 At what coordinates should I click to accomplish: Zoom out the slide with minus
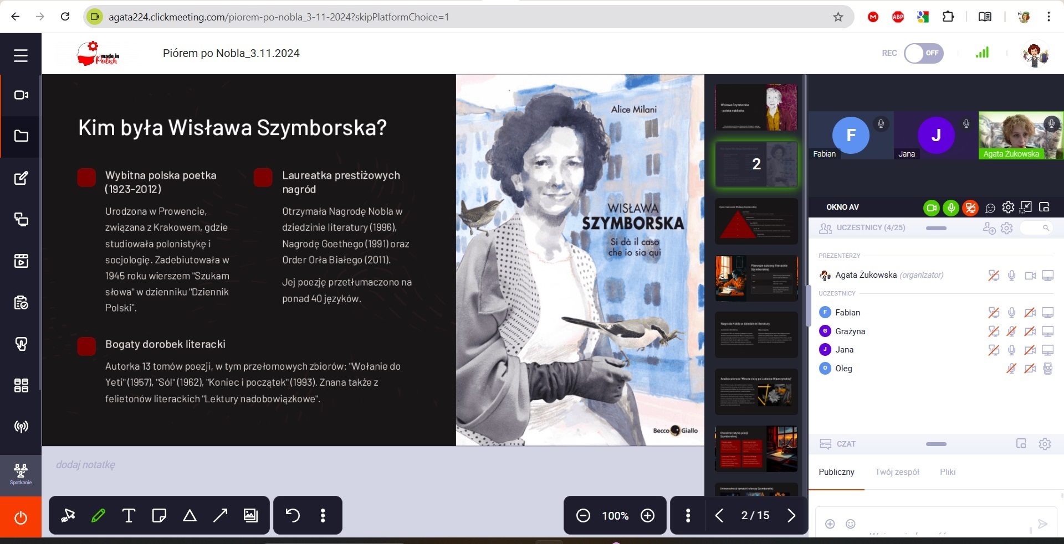click(x=583, y=516)
